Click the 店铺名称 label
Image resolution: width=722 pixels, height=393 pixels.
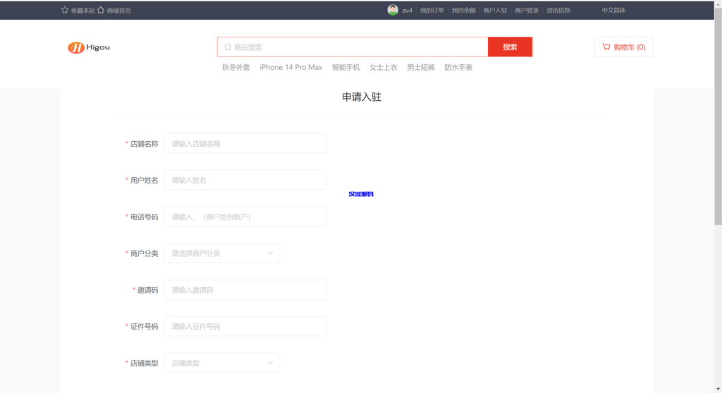(x=144, y=144)
